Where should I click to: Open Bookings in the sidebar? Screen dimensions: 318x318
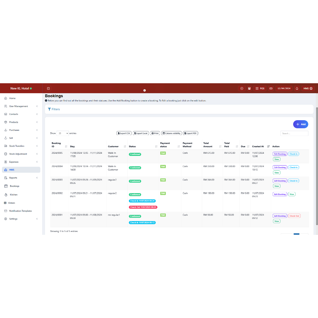point(14,186)
